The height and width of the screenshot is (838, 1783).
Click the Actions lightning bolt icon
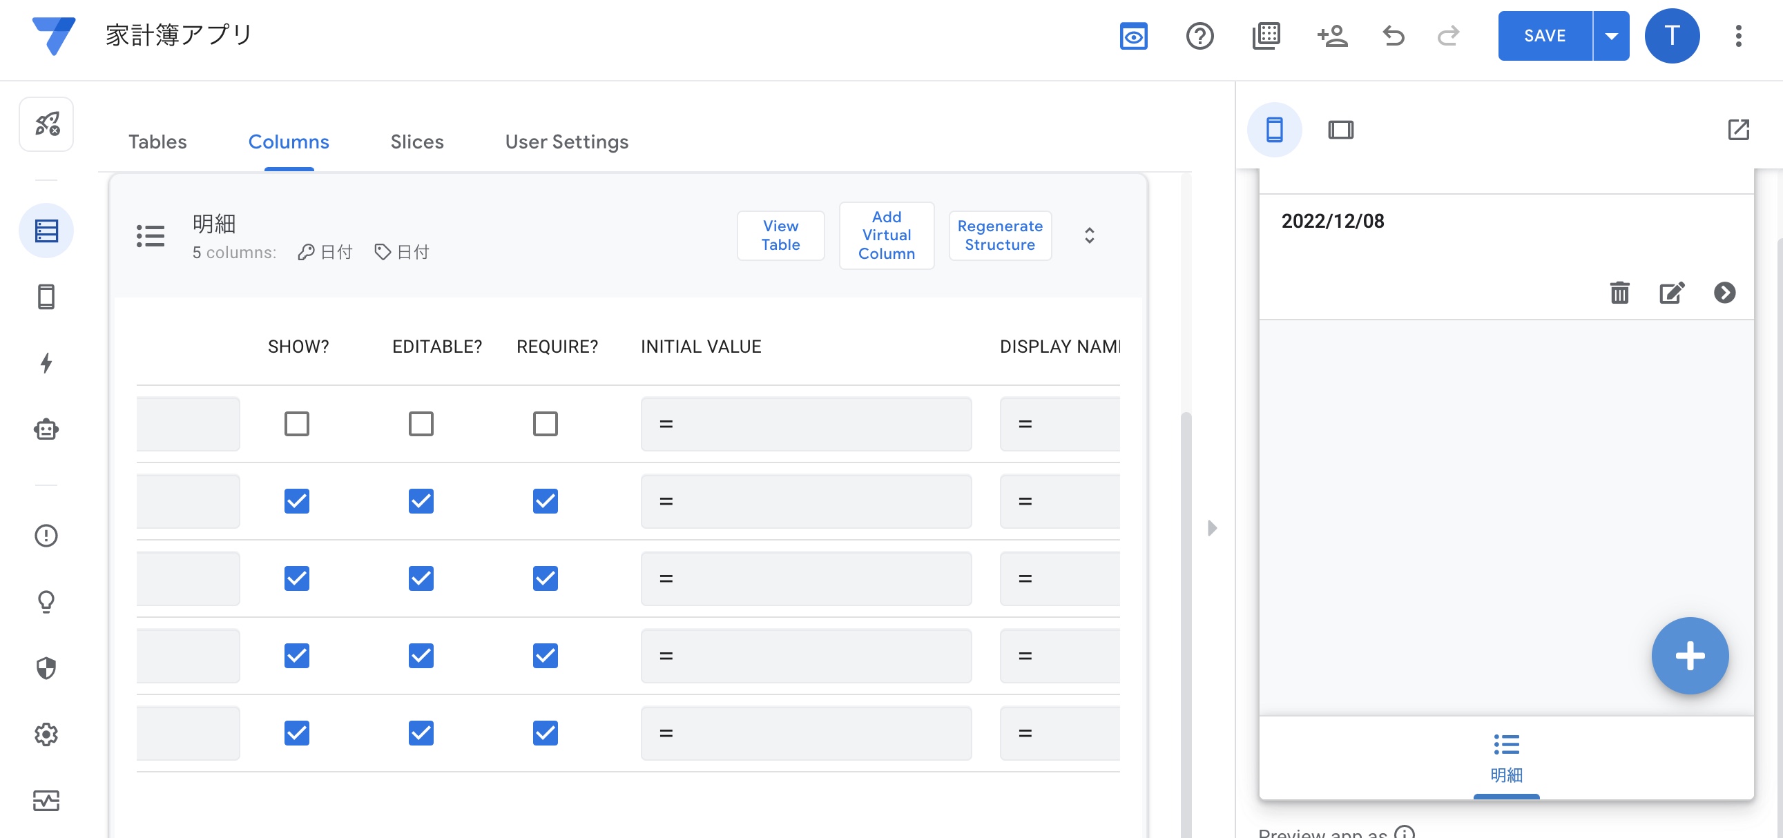coord(46,362)
